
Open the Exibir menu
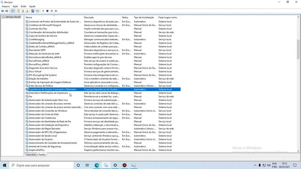click(x=24, y=6)
